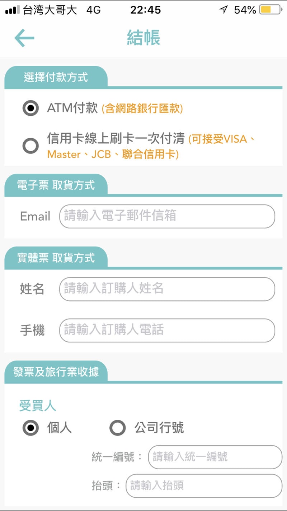
Task: Tap the 發票及旅行業收據 section header
Action: point(56,372)
